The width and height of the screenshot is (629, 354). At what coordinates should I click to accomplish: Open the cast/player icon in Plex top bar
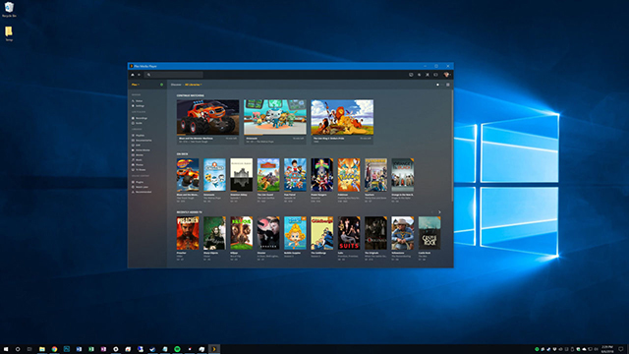435,75
